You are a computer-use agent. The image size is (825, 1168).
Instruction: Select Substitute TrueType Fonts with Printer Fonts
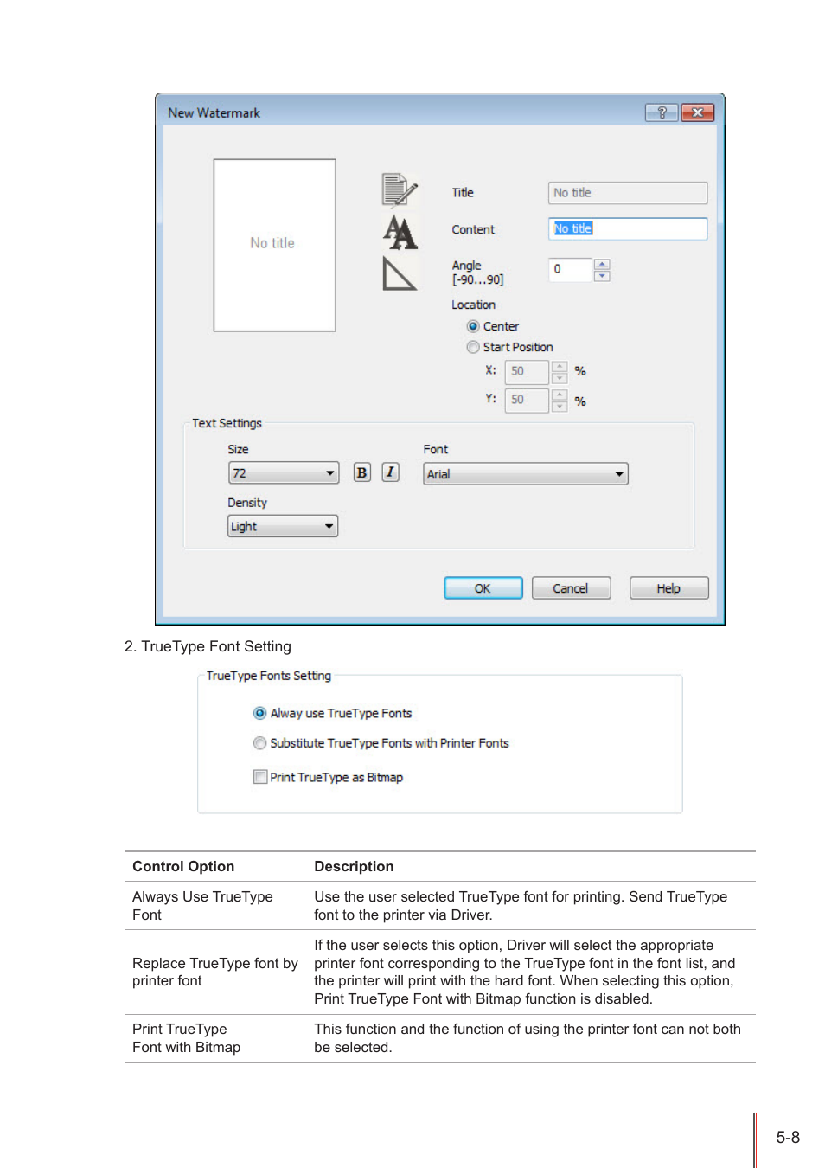pos(259,743)
